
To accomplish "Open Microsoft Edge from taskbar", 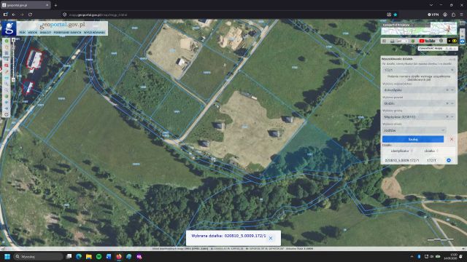I will pos(79,256).
